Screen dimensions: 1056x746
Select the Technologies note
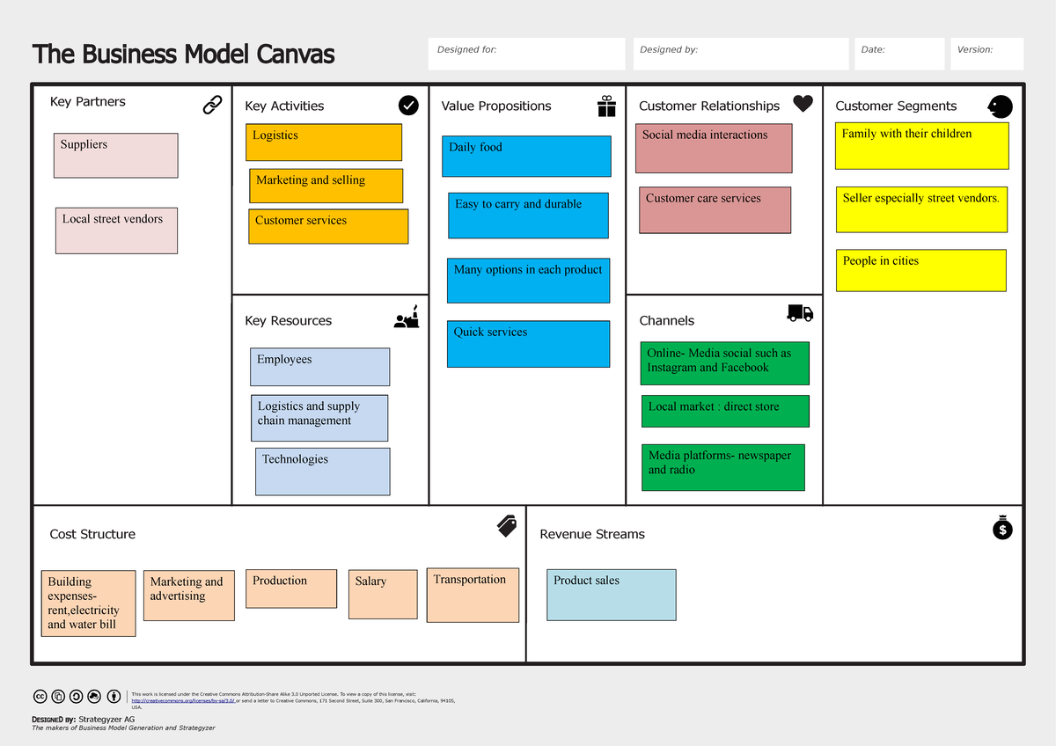point(323,472)
